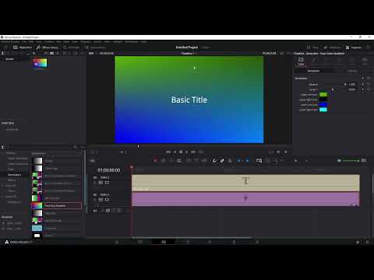Lock the Video 2 track
The height and width of the screenshot is (280, 374).
95,183
